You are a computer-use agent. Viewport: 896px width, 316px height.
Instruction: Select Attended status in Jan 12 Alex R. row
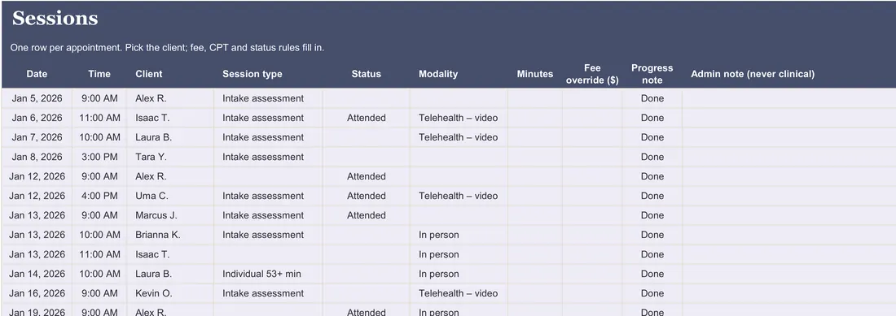367,176
